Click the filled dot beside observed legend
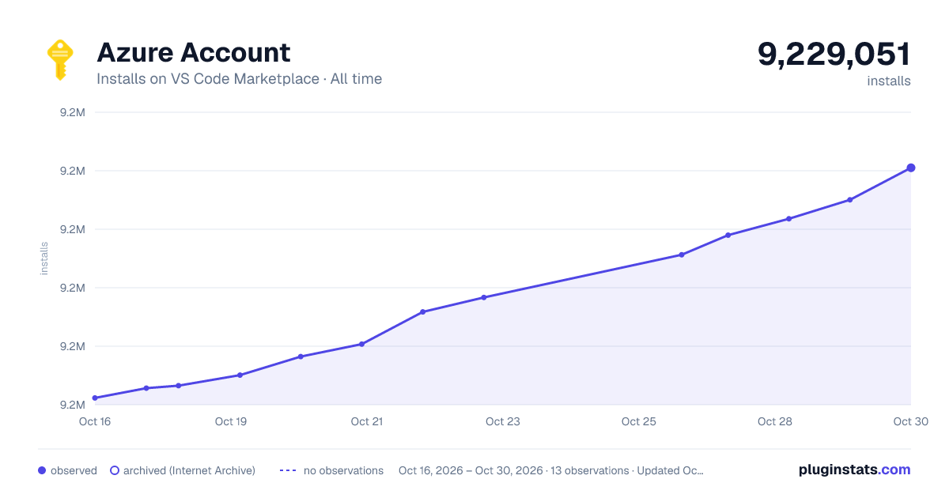This screenshot has width=949, height=498. [42, 470]
